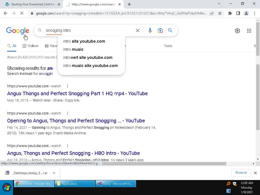Open options for HBO Intro result

coord(67,146)
